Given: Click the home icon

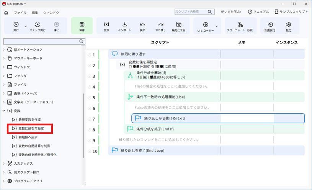Looking at the screenshot, I should pyautogui.click(x=6, y=13).
